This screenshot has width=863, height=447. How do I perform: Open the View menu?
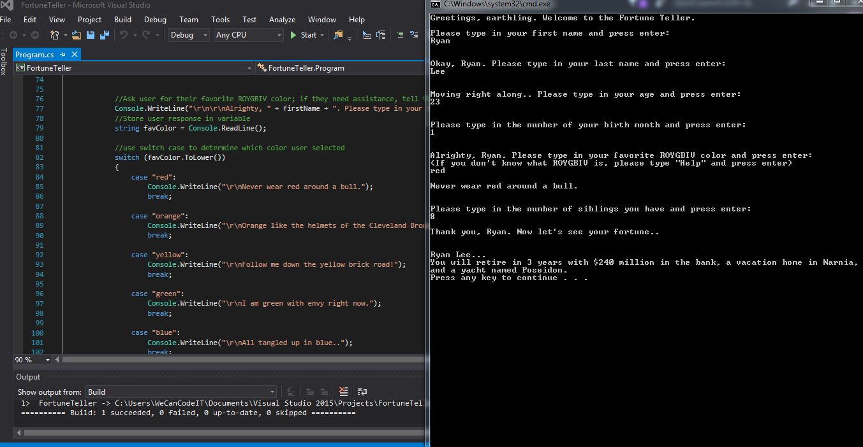(57, 20)
